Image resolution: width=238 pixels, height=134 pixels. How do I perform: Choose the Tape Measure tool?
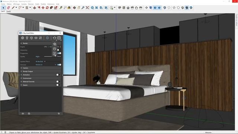point(61,7)
